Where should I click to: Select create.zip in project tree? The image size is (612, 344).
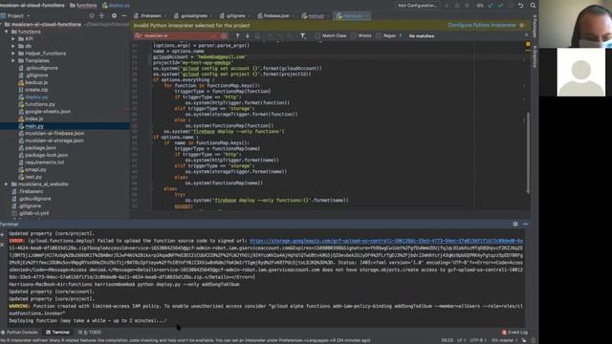coord(36,90)
